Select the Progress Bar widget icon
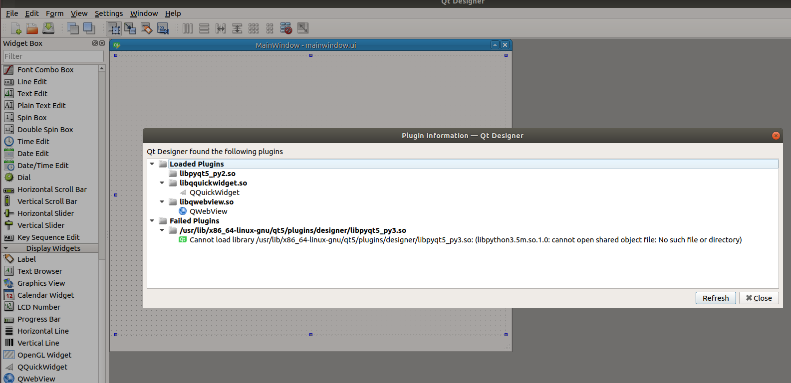The image size is (791, 383). (9, 319)
